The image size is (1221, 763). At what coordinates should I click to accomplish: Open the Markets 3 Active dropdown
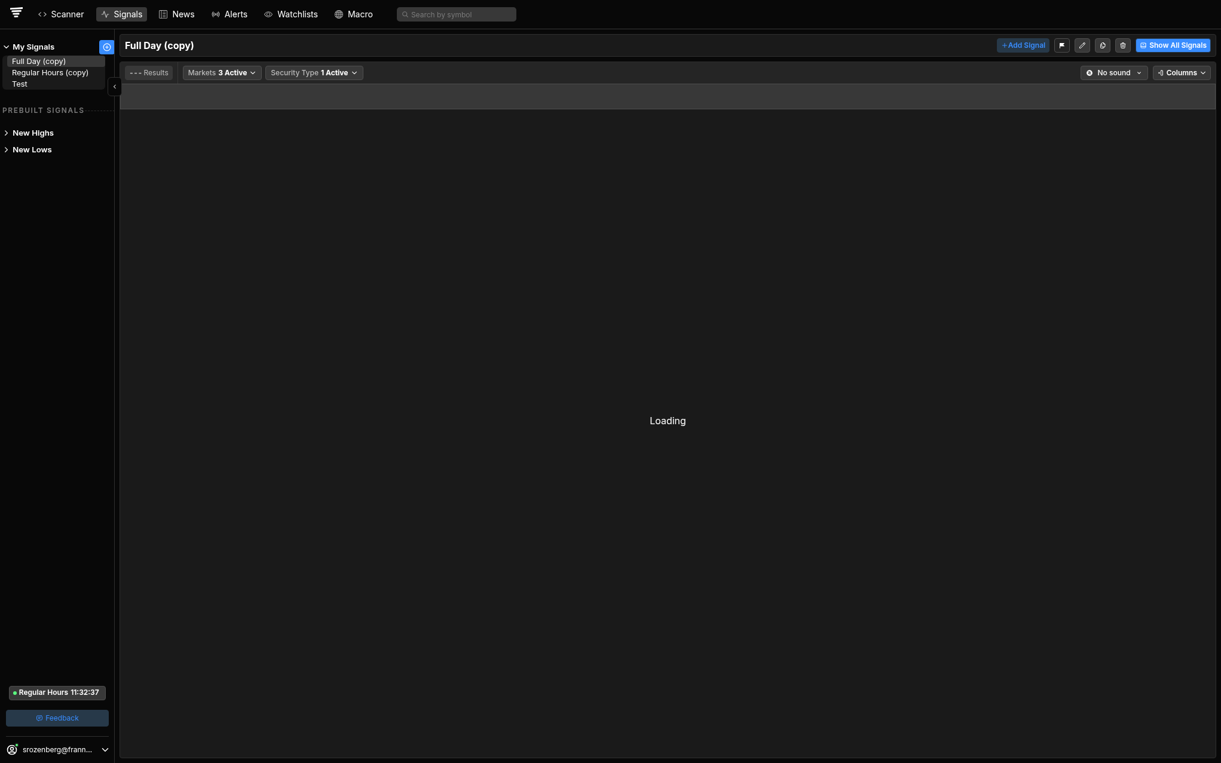222,73
